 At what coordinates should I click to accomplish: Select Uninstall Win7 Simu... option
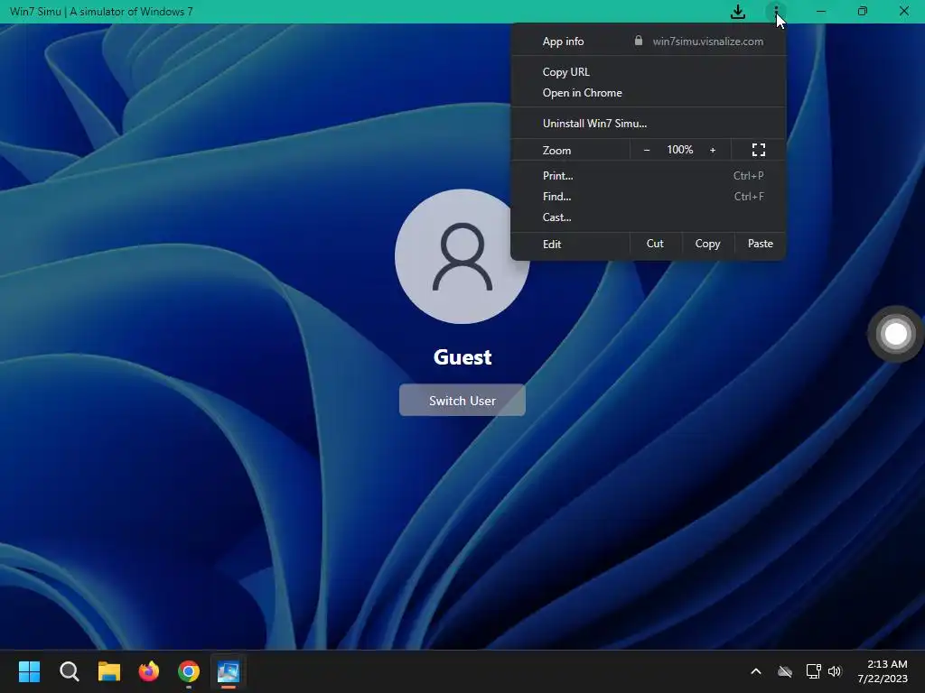point(648,123)
